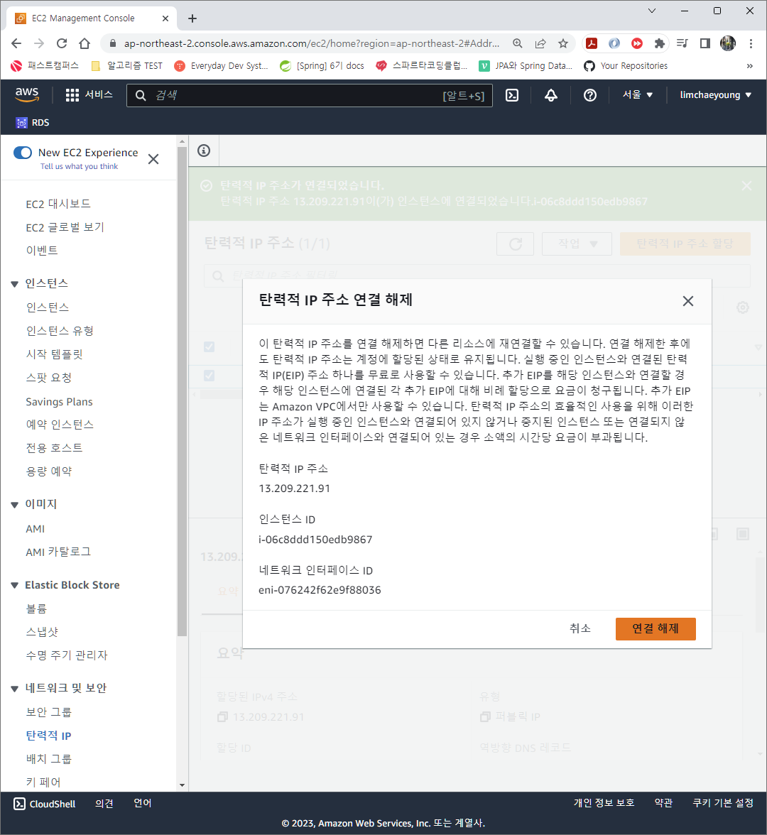The height and width of the screenshot is (835, 767).
Task: Open the 서울 region dropdown
Action: coord(638,95)
